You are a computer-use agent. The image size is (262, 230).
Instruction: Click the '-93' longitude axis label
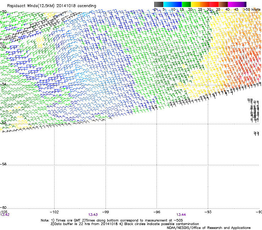click(208, 212)
